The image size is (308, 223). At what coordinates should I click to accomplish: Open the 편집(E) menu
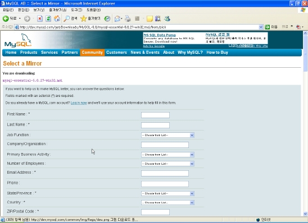click(x=24, y=10)
